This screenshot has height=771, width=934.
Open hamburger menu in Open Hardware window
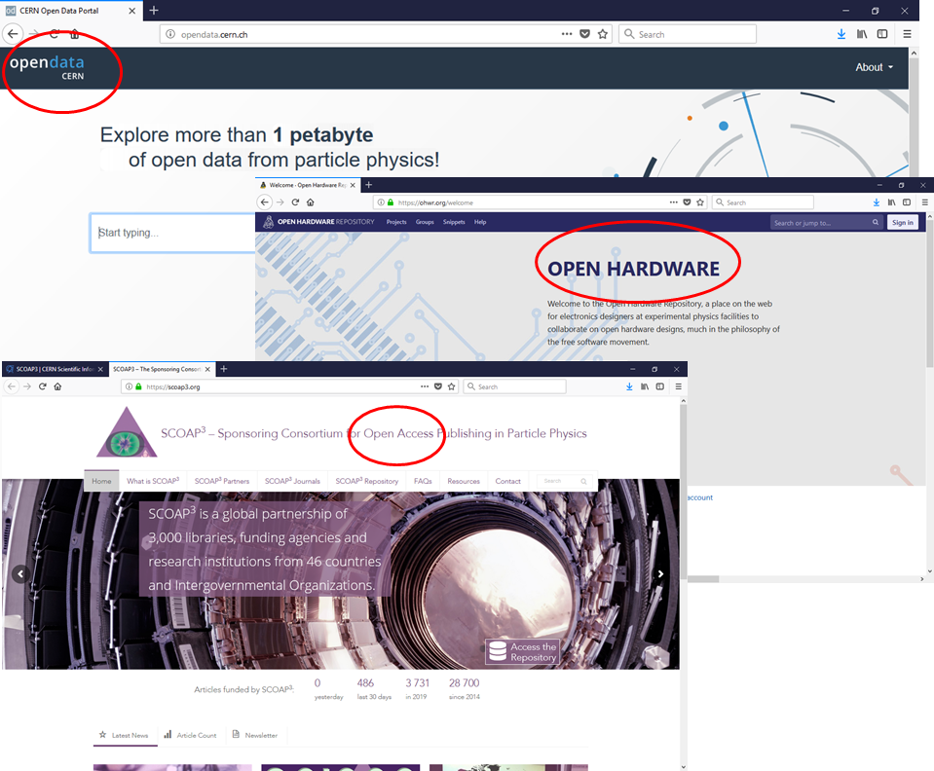pos(925,202)
